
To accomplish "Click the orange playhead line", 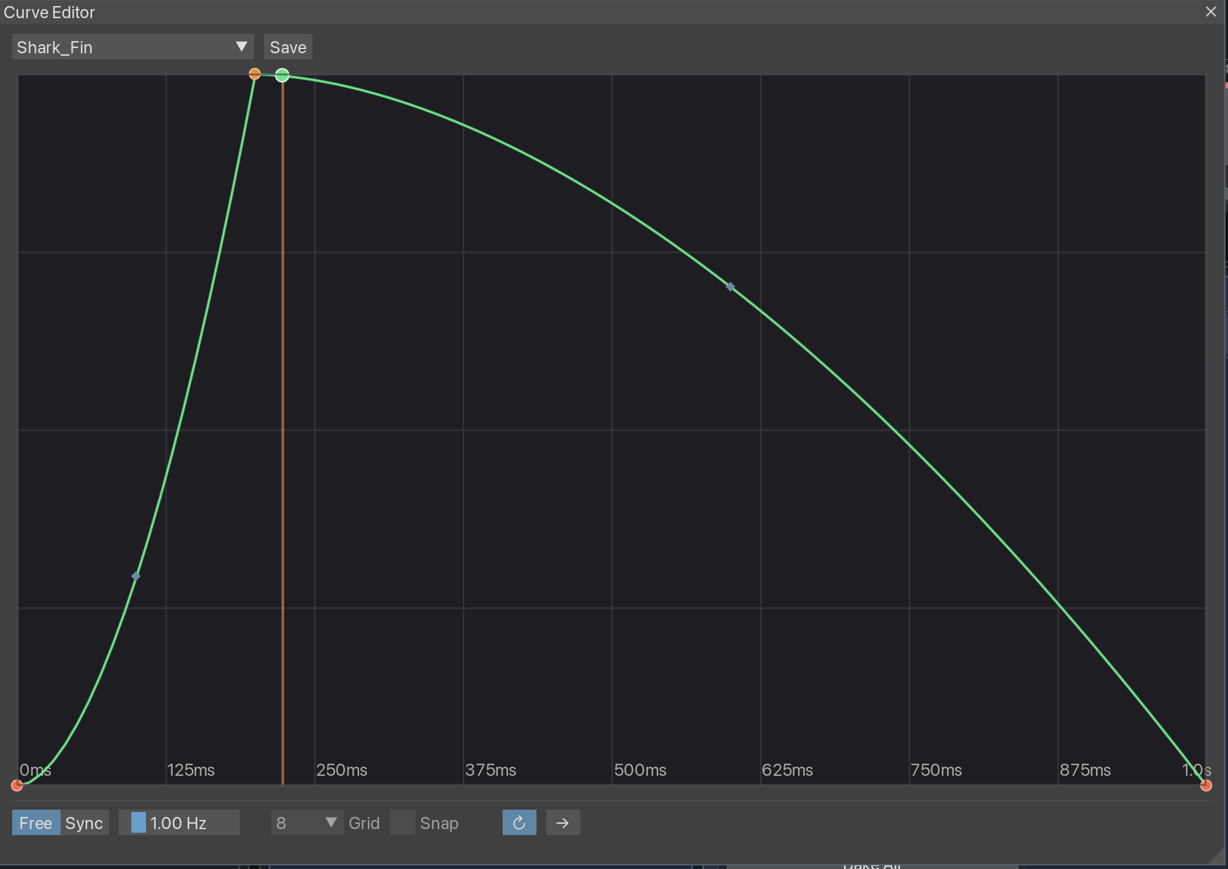I will coord(283,424).
